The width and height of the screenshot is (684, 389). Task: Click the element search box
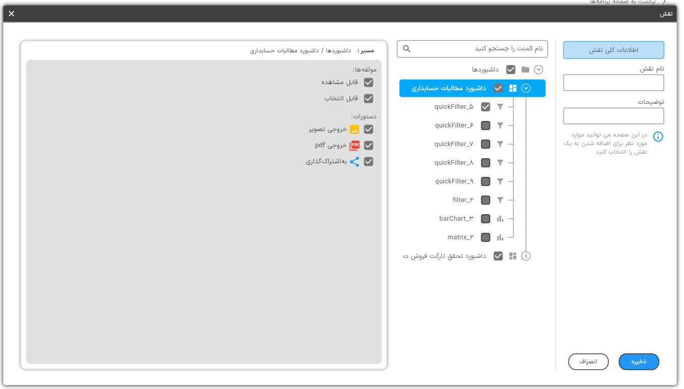tap(472, 49)
